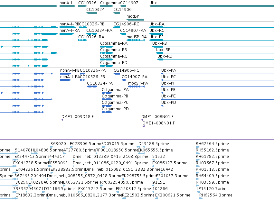Image resolution: width=274 pixels, height=200 pixels.
Task: Select protein Cctgamma-PB
Action: (115, 96)
